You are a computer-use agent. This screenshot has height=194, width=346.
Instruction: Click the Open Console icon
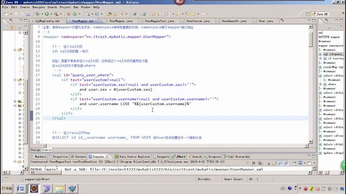pos(310,163)
